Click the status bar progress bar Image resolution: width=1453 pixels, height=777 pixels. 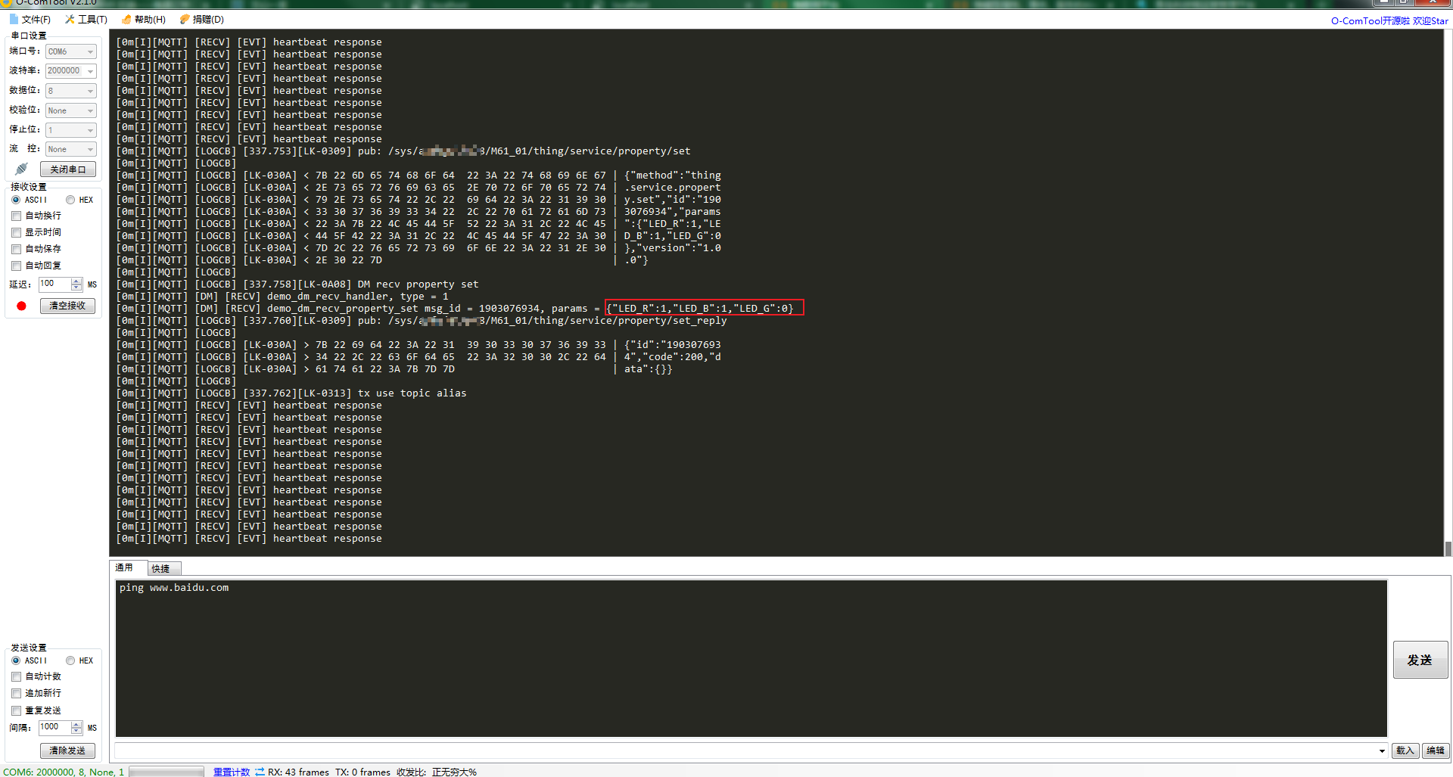click(x=166, y=772)
